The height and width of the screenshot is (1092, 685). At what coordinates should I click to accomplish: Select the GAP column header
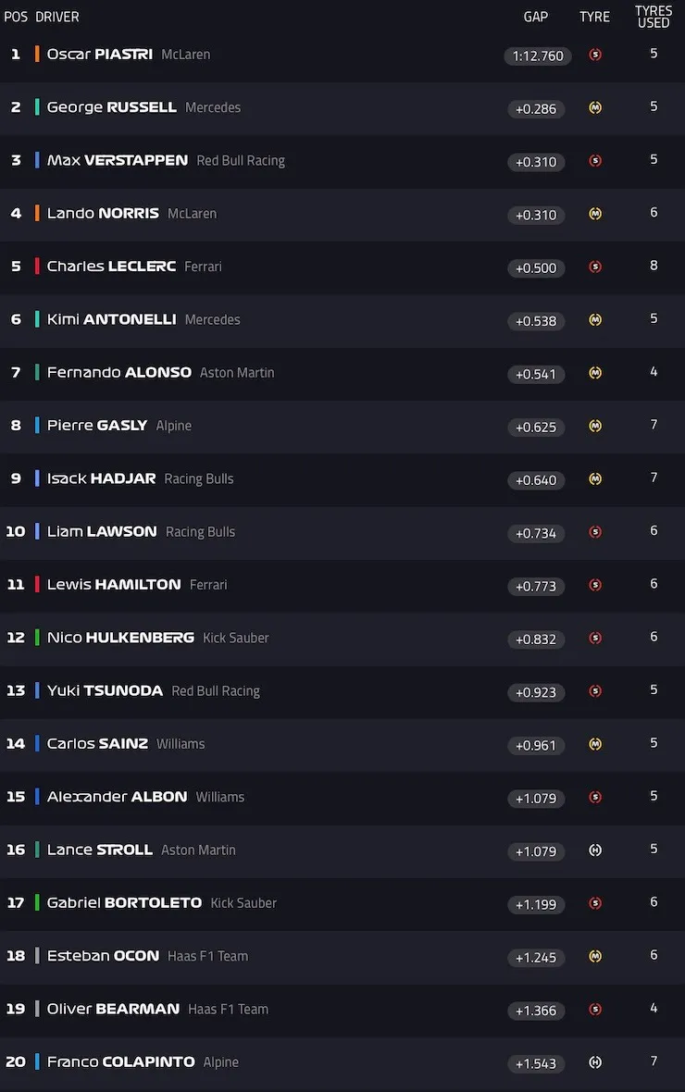pos(536,17)
